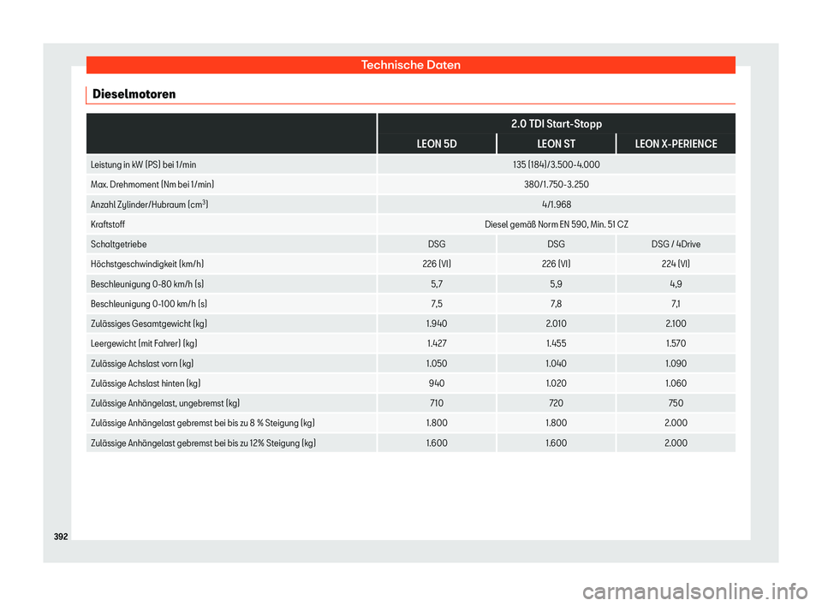Click the top speed '224 (VI)' cell
The width and height of the screenshot is (822, 606).
(x=676, y=264)
